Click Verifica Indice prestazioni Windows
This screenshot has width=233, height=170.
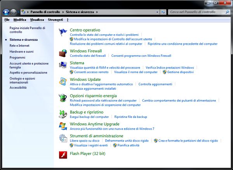point(170,68)
